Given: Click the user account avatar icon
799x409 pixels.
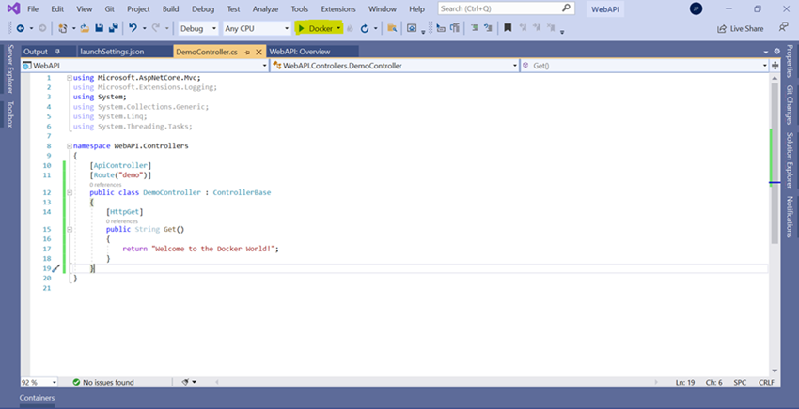Looking at the screenshot, I should 695,8.
